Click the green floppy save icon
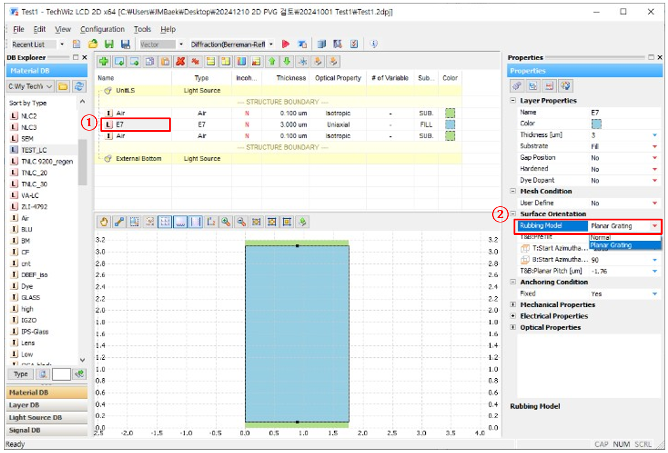668x453 pixels. coord(109,44)
